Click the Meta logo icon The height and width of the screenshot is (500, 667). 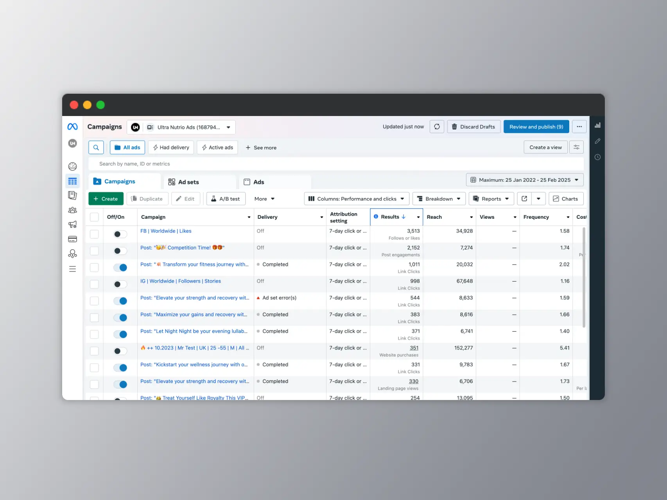72,127
